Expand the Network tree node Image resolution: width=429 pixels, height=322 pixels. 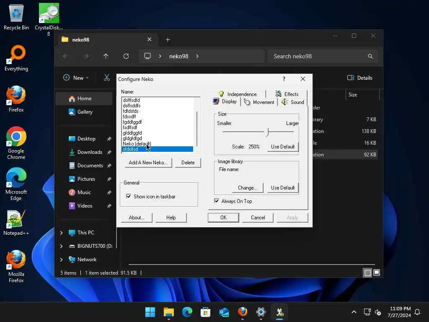point(62,259)
